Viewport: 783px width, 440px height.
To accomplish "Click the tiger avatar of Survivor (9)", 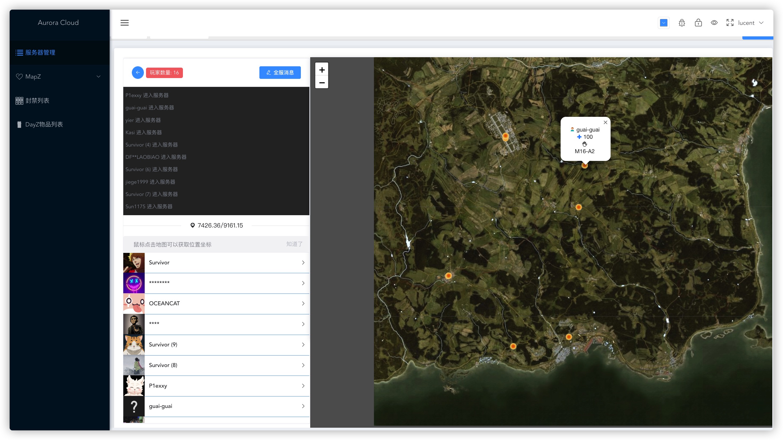I will point(134,345).
